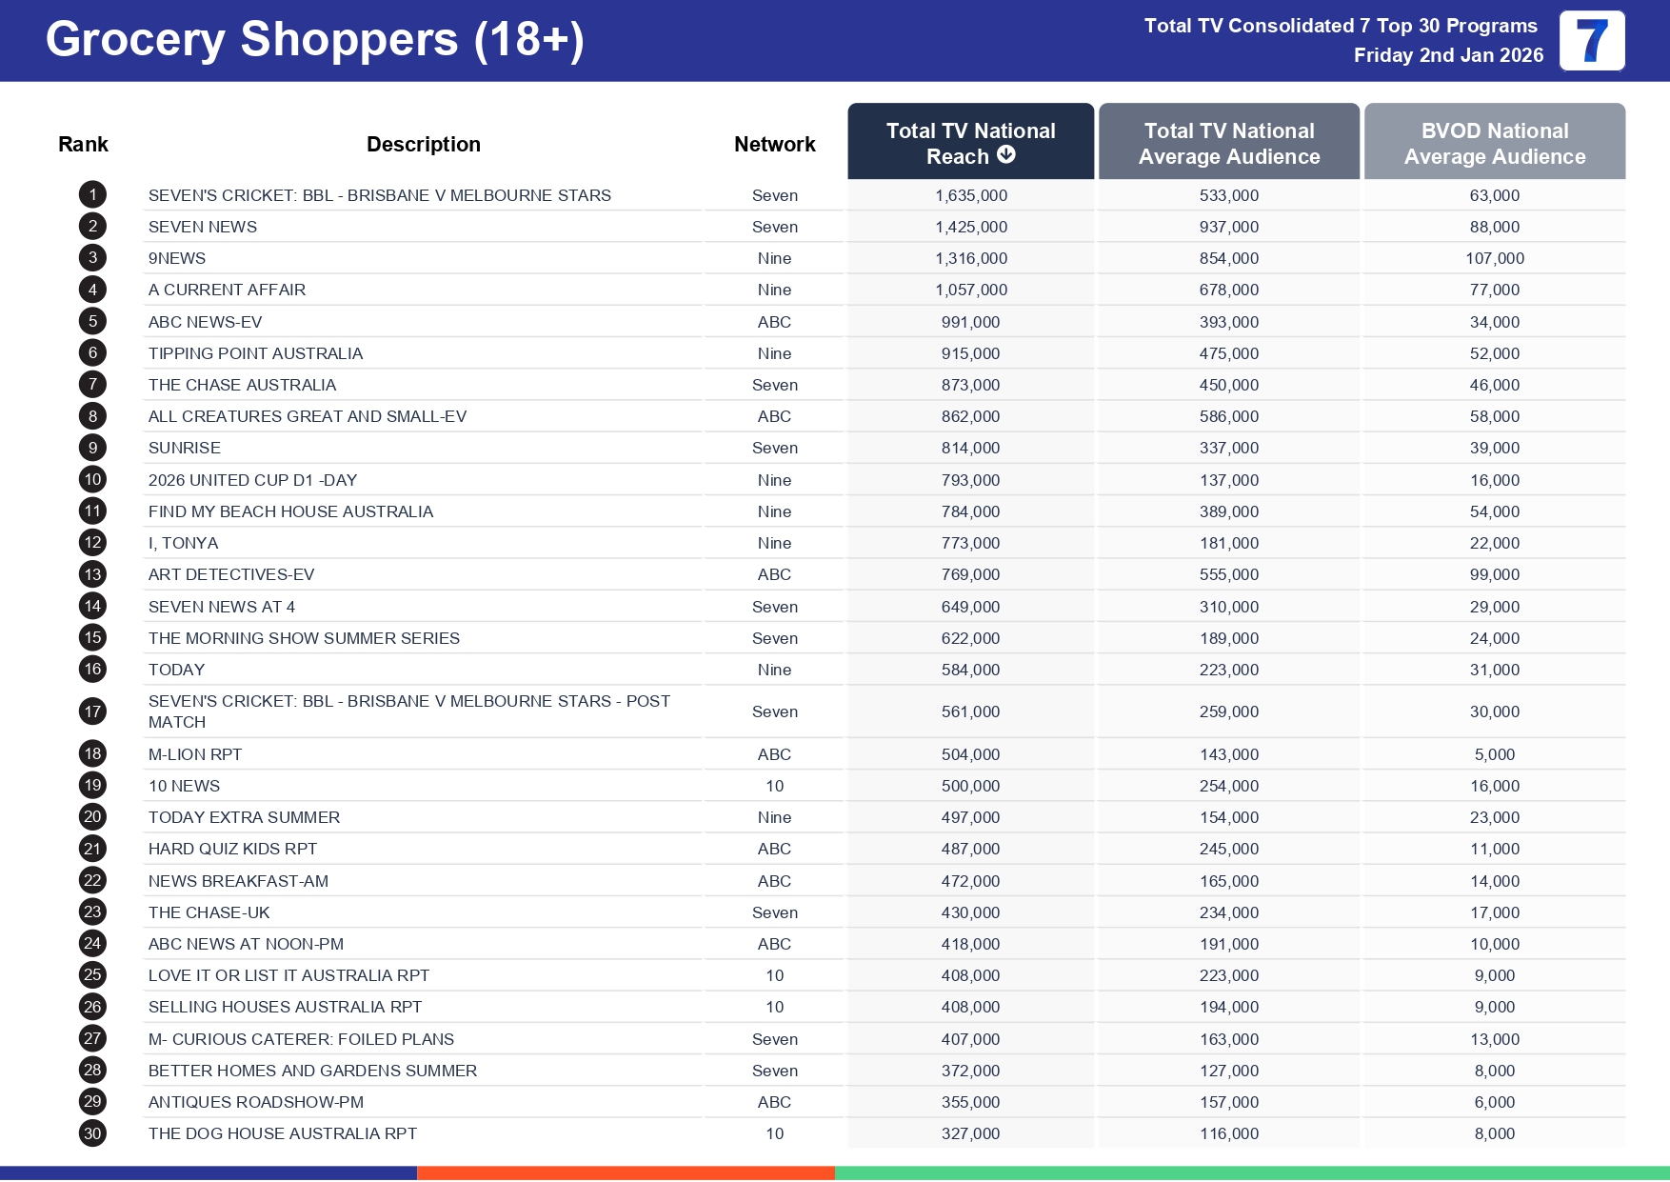Select Total TV National Average Audience header

pos(1228,143)
